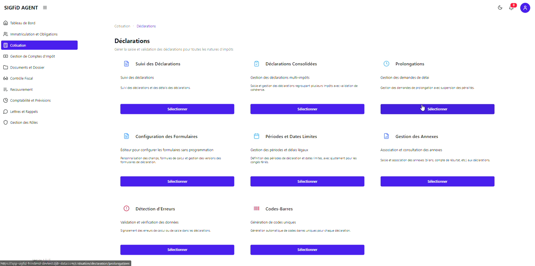Click the Gestion des Annexes file icon
This screenshot has height=266, width=535.
point(386,136)
